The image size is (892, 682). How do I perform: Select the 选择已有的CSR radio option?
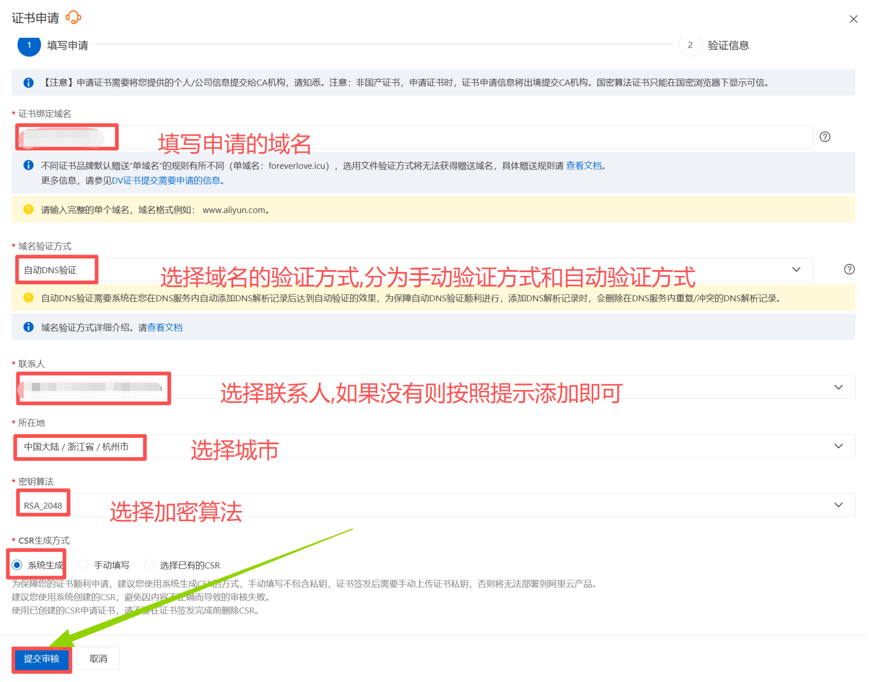pyautogui.click(x=149, y=565)
